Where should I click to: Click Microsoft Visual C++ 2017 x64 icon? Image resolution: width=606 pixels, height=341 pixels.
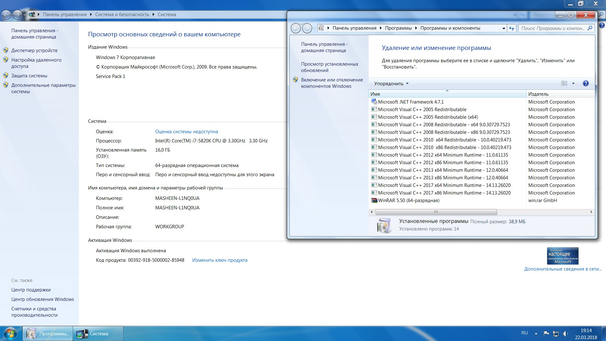(x=373, y=185)
